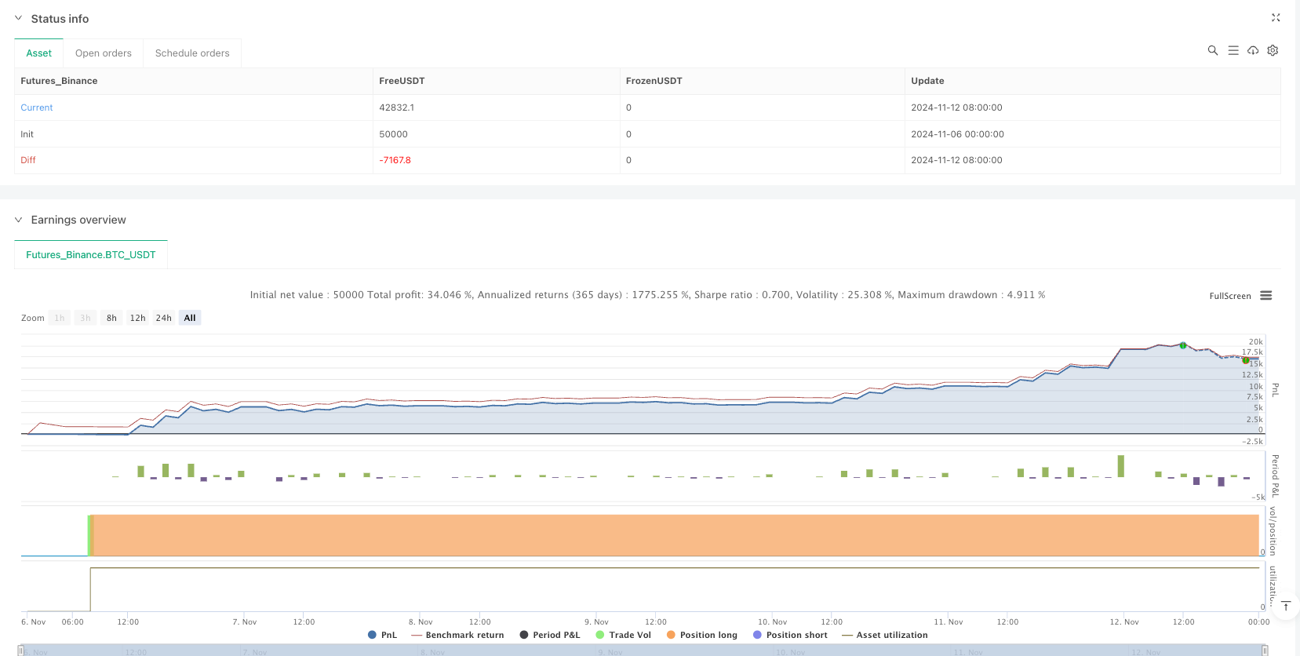Collapse the Earnings overview section

(19, 220)
